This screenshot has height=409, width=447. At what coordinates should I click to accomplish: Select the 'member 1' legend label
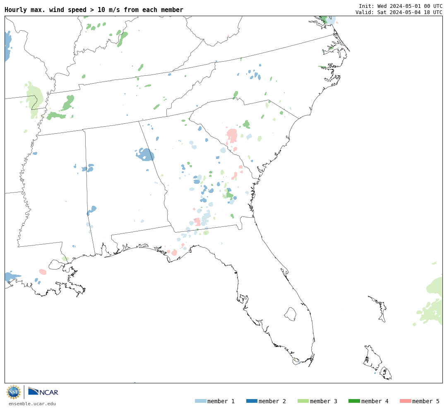click(221, 401)
